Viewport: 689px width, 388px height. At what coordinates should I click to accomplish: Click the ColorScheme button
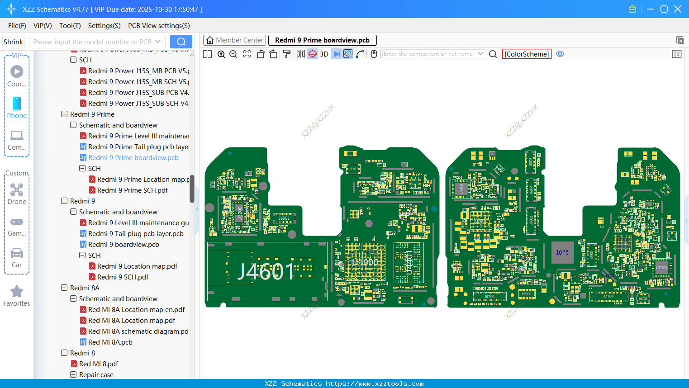(x=527, y=54)
